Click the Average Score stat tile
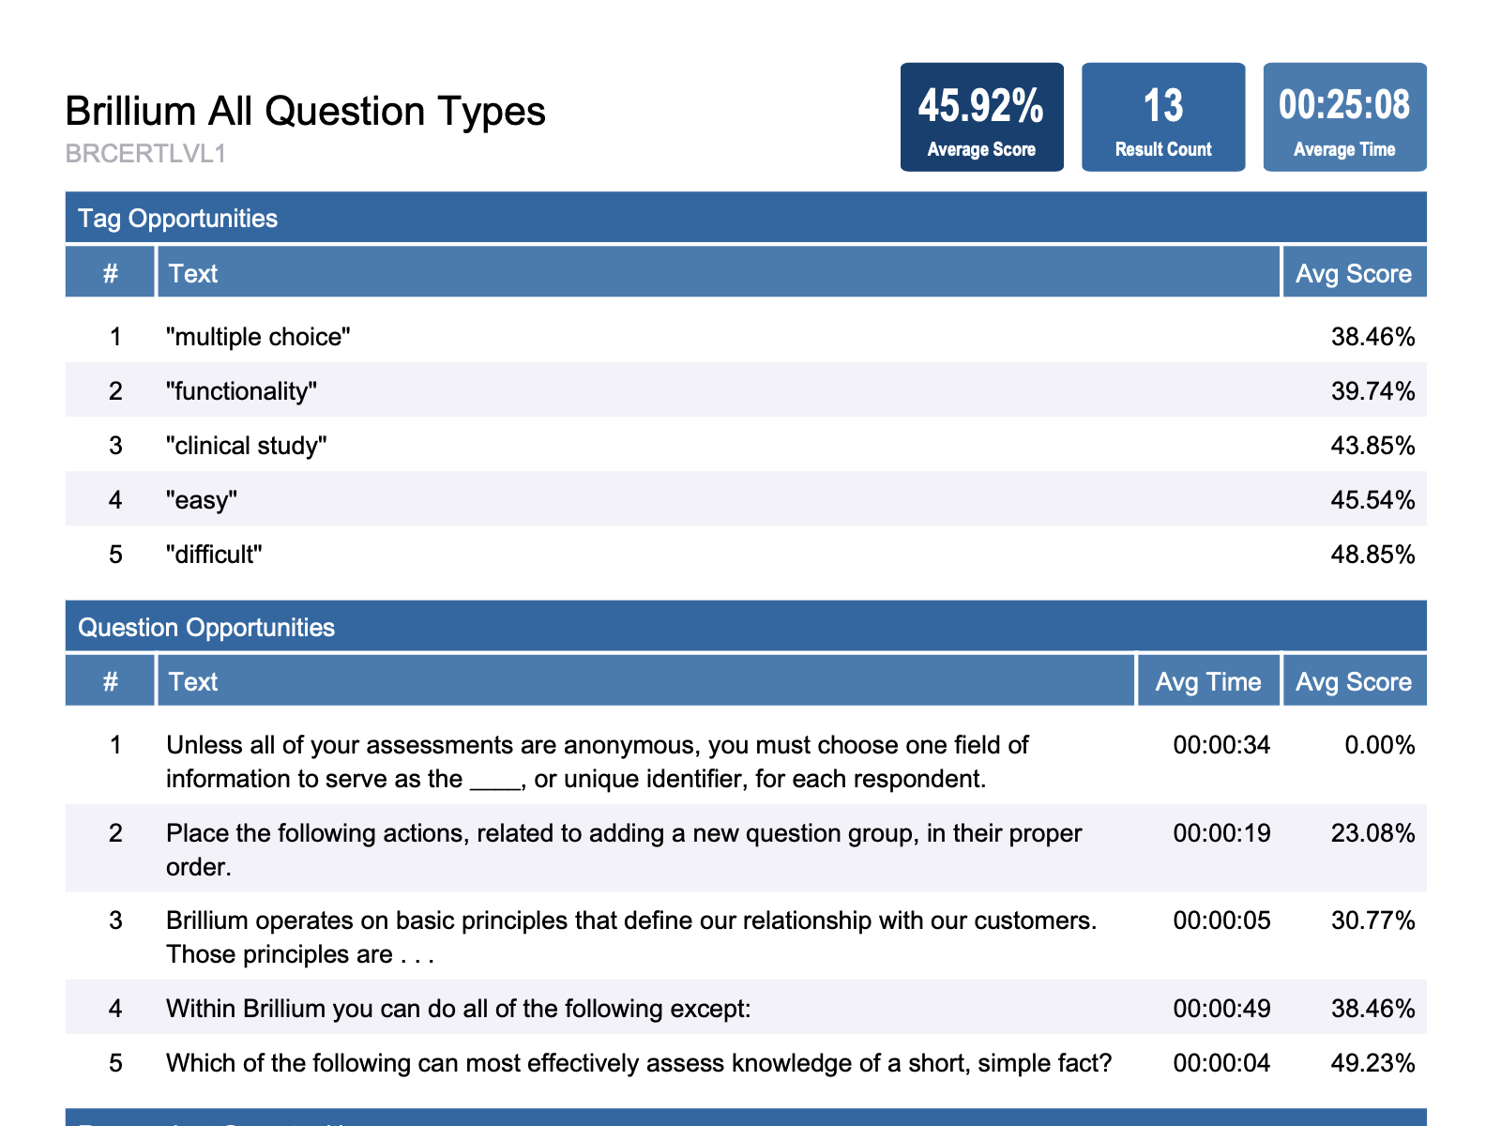1501x1126 pixels. click(981, 115)
